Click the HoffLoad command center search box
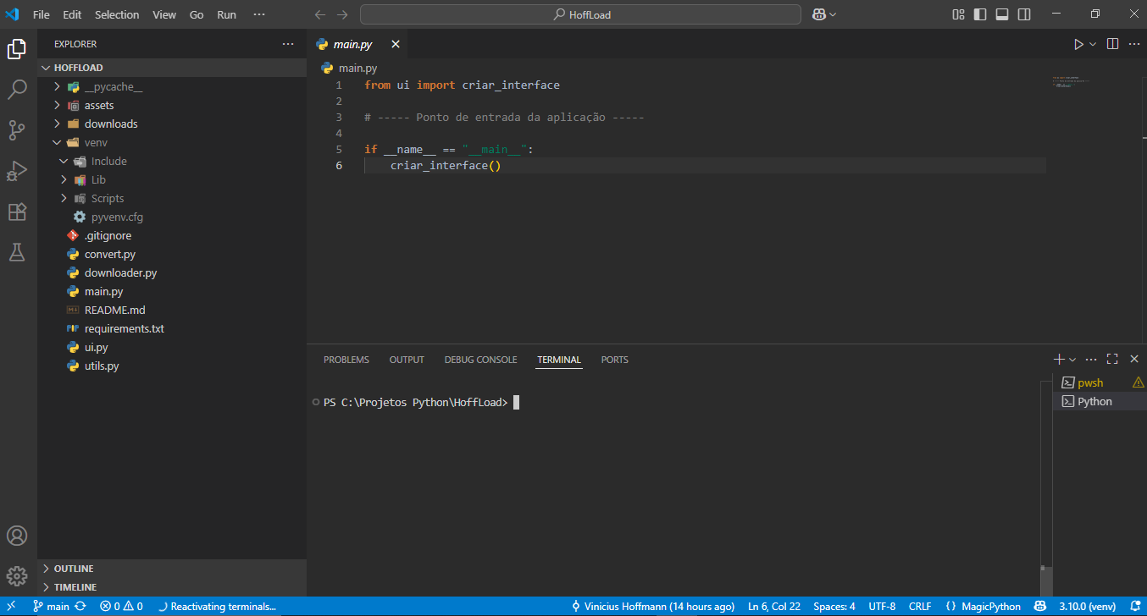The width and height of the screenshot is (1147, 616). [x=580, y=14]
